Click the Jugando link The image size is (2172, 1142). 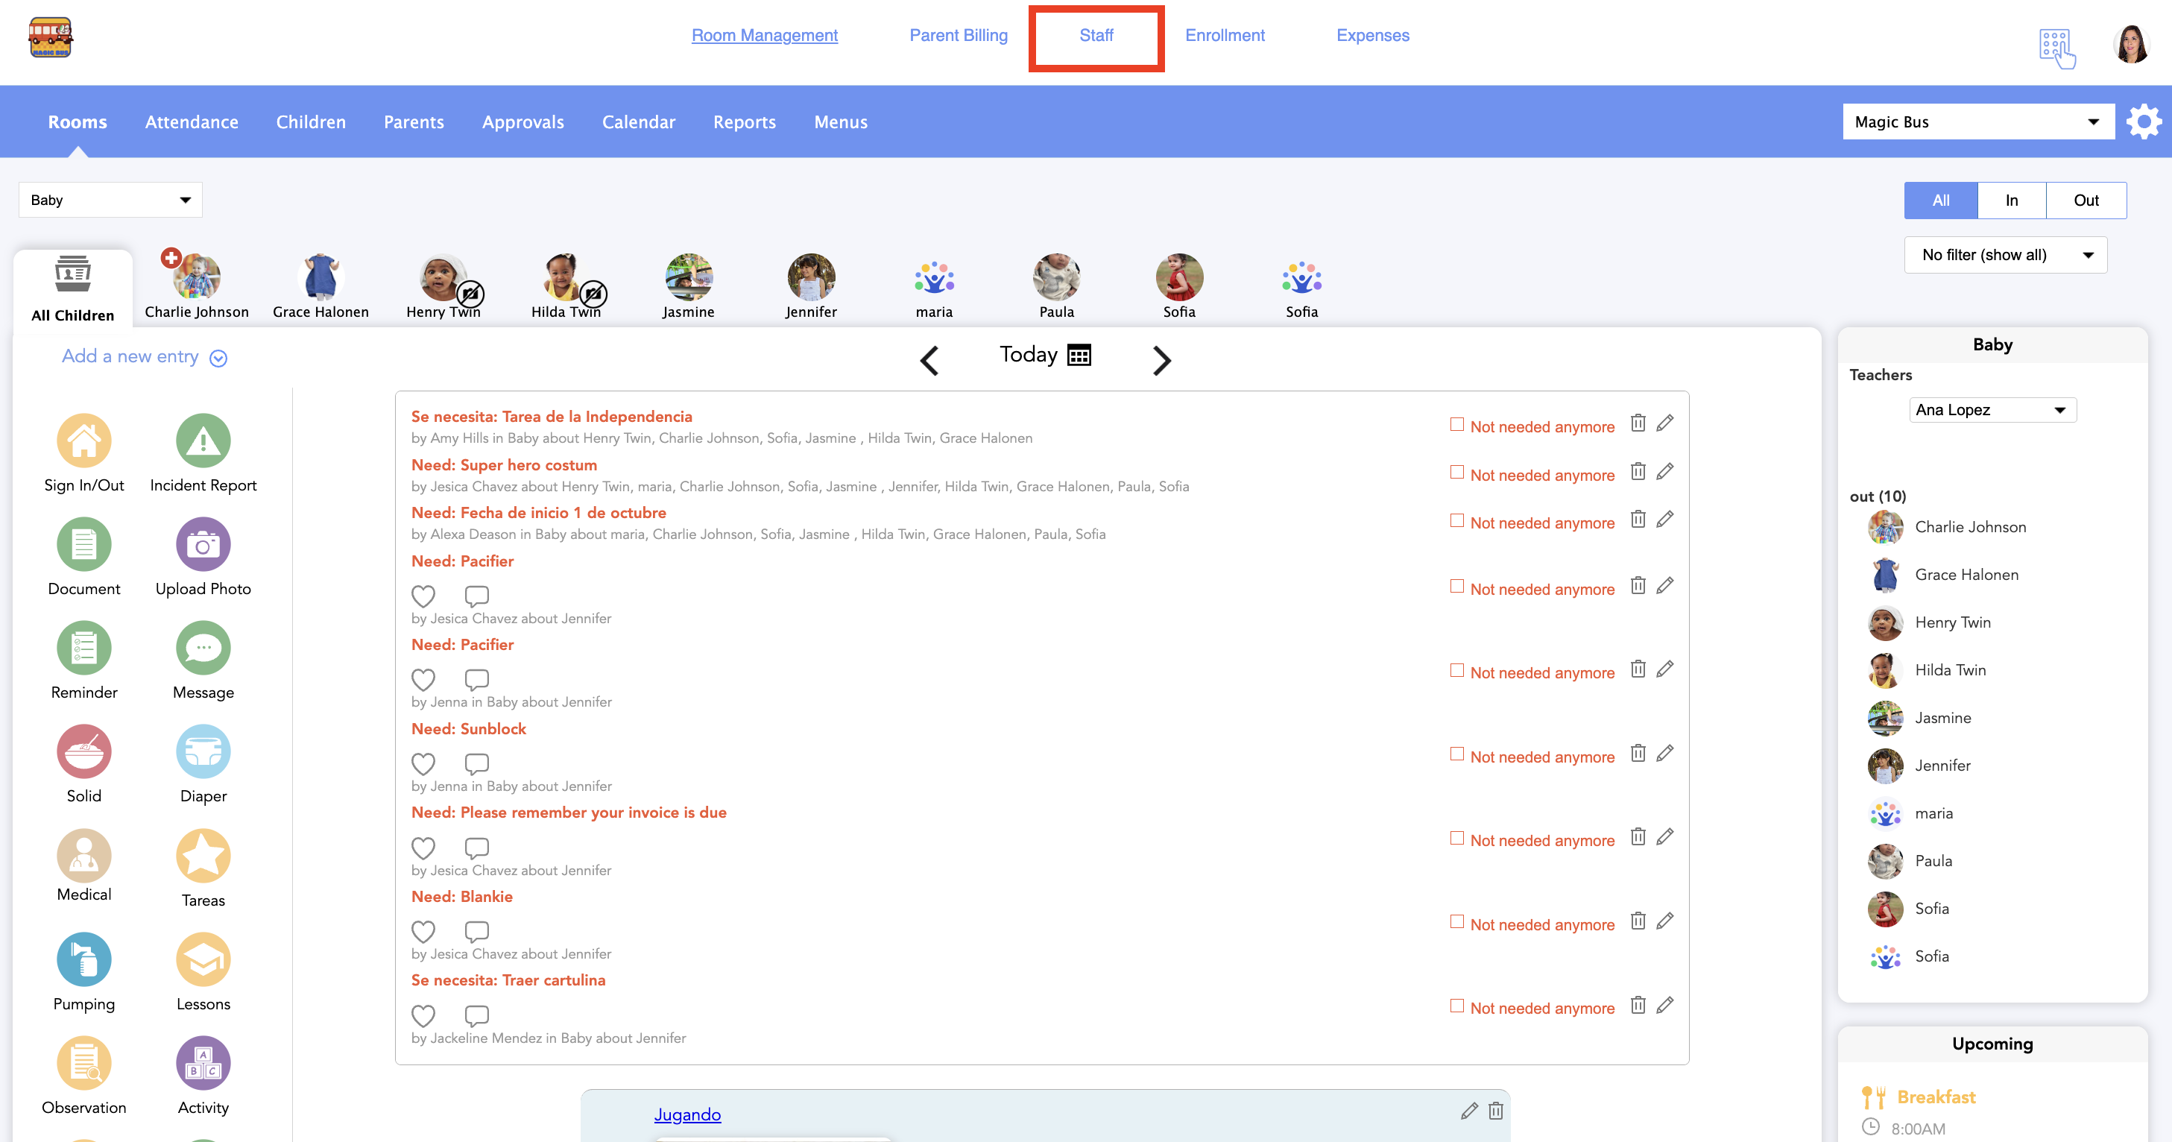click(x=687, y=1114)
